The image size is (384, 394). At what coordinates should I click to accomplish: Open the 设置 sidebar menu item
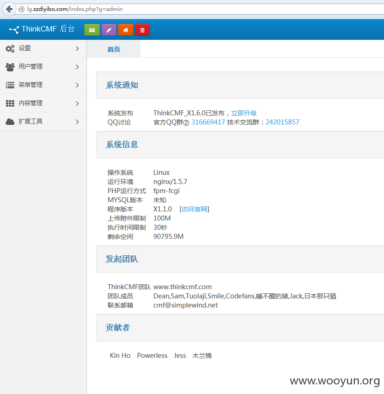click(x=43, y=49)
